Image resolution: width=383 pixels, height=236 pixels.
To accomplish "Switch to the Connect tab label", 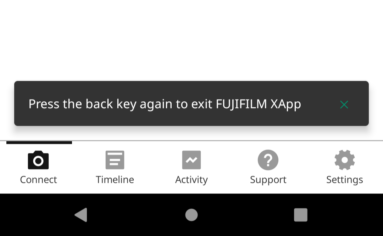I will coord(38,180).
